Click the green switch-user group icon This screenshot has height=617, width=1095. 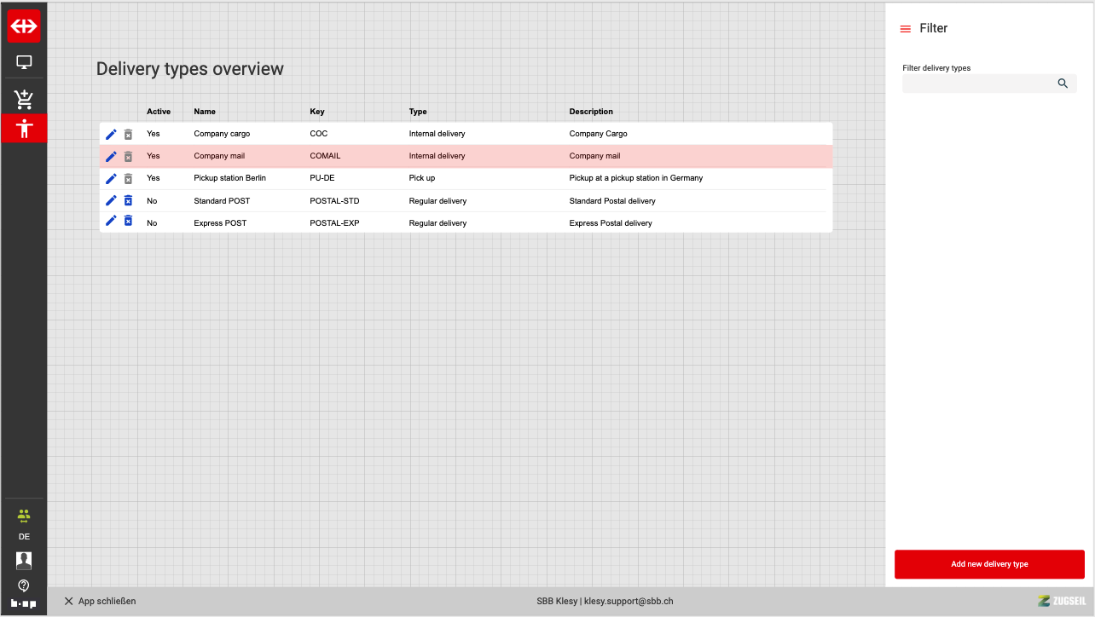pos(24,516)
